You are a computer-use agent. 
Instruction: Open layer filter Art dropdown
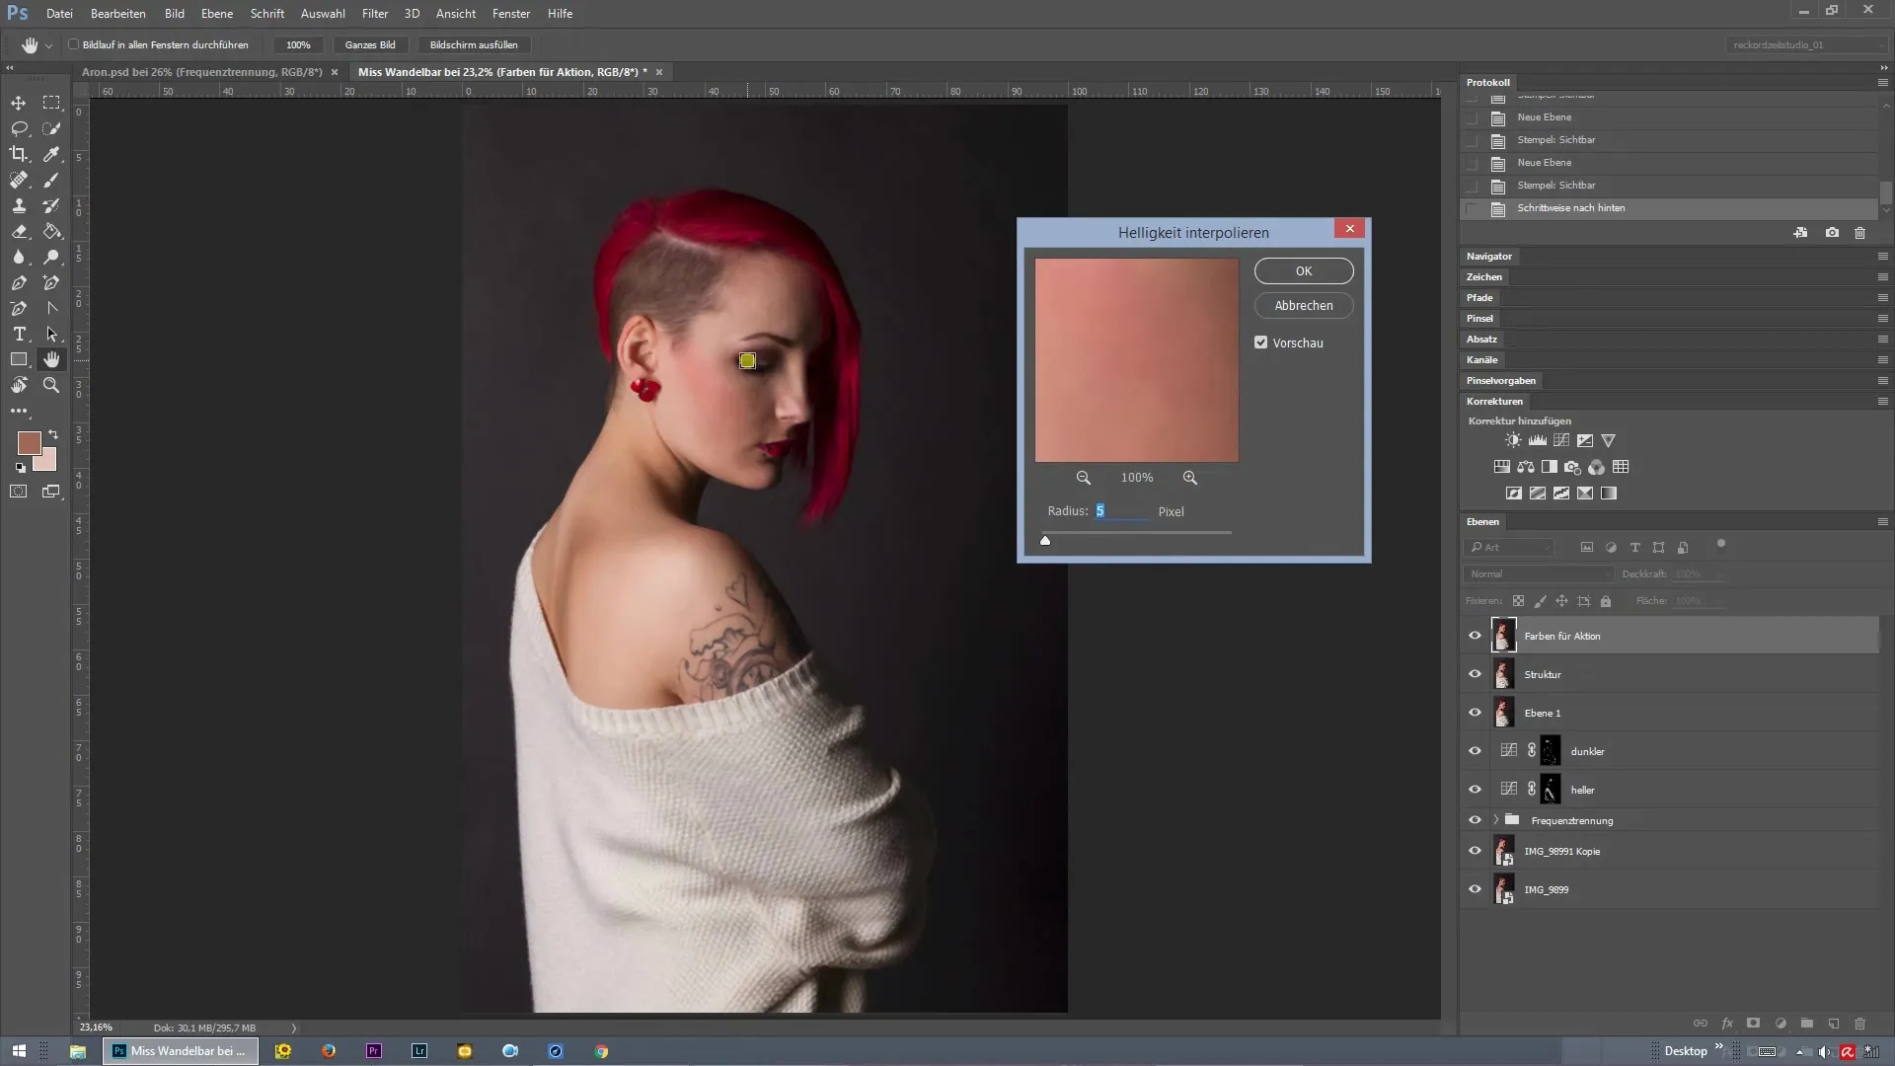click(1509, 548)
